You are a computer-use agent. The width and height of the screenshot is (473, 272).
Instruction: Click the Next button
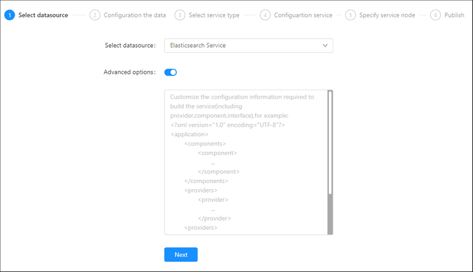pyautogui.click(x=181, y=255)
